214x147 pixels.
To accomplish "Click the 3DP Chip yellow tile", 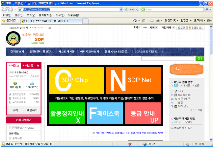I will (x=76, y=80).
